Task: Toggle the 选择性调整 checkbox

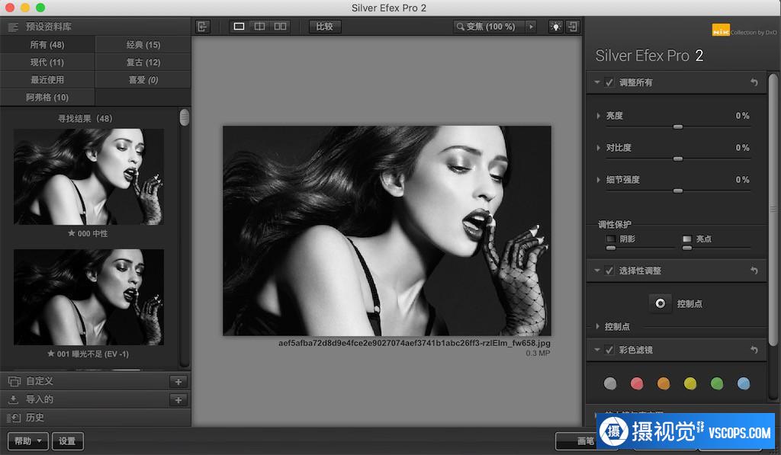Action: tap(609, 271)
